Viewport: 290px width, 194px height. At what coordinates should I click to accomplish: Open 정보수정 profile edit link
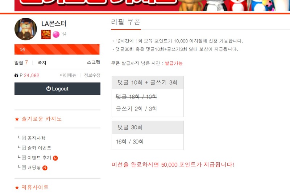(92, 75)
